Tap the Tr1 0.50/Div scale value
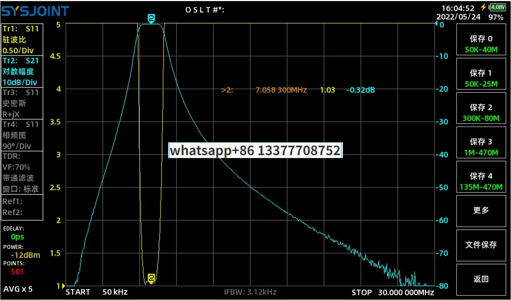The width and height of the screenshot is (511, 300). tap(18, 50)
